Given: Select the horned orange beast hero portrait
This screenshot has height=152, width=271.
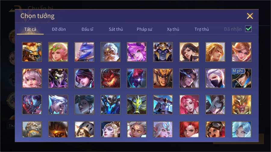Looking at the screenshot, I should (x=32, y=52).
